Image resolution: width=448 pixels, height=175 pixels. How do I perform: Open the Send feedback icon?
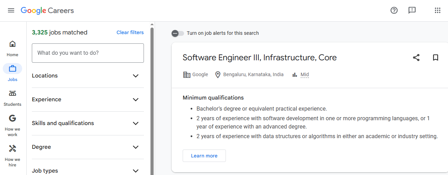click(412, 10)
